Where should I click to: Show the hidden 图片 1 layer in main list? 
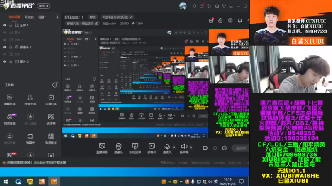tap(5, 33)
